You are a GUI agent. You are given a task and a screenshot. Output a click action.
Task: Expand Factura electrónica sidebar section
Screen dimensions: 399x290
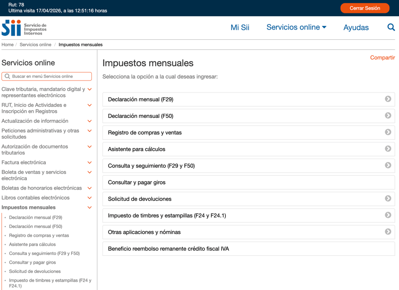(x=90, y=163)
